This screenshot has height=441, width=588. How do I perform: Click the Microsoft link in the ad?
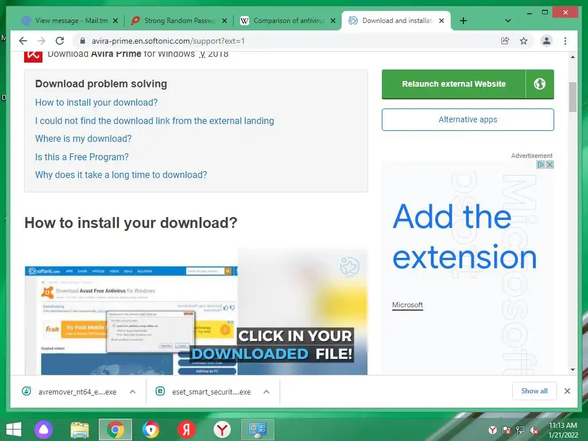407,305
